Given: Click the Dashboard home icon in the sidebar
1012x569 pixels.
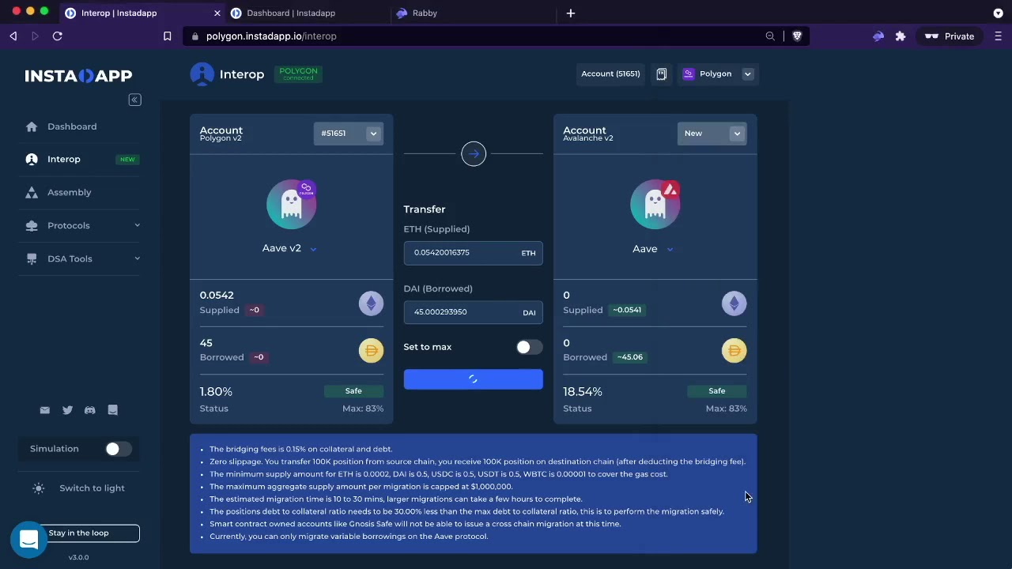Looking at the screenshot, I should (x=32, y=126).
